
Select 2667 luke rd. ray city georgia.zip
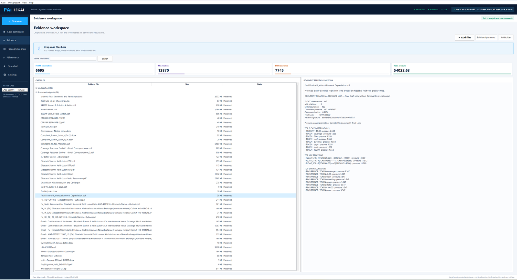(165, 101)
